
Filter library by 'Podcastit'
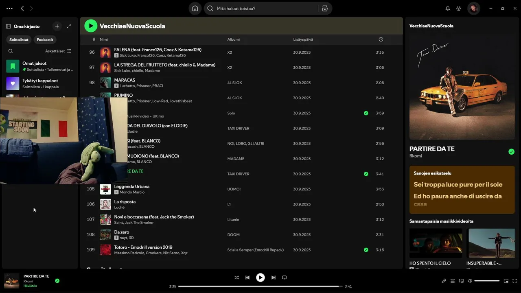tap(45, 39)
